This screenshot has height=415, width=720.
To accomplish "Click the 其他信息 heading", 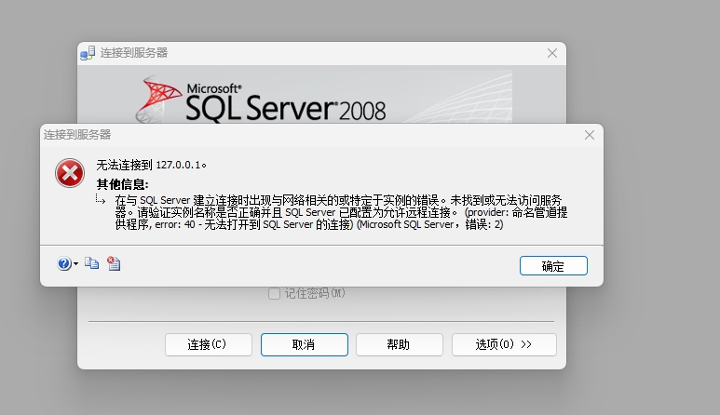I will coord(122,184).
